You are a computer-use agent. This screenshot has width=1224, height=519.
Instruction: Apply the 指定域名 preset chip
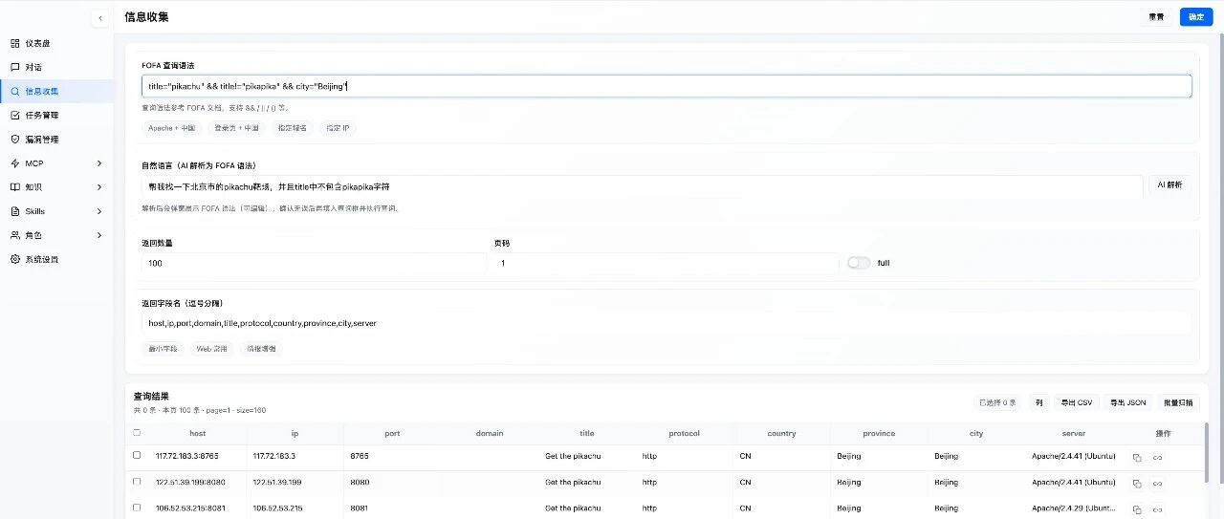[x=293, y=128]
